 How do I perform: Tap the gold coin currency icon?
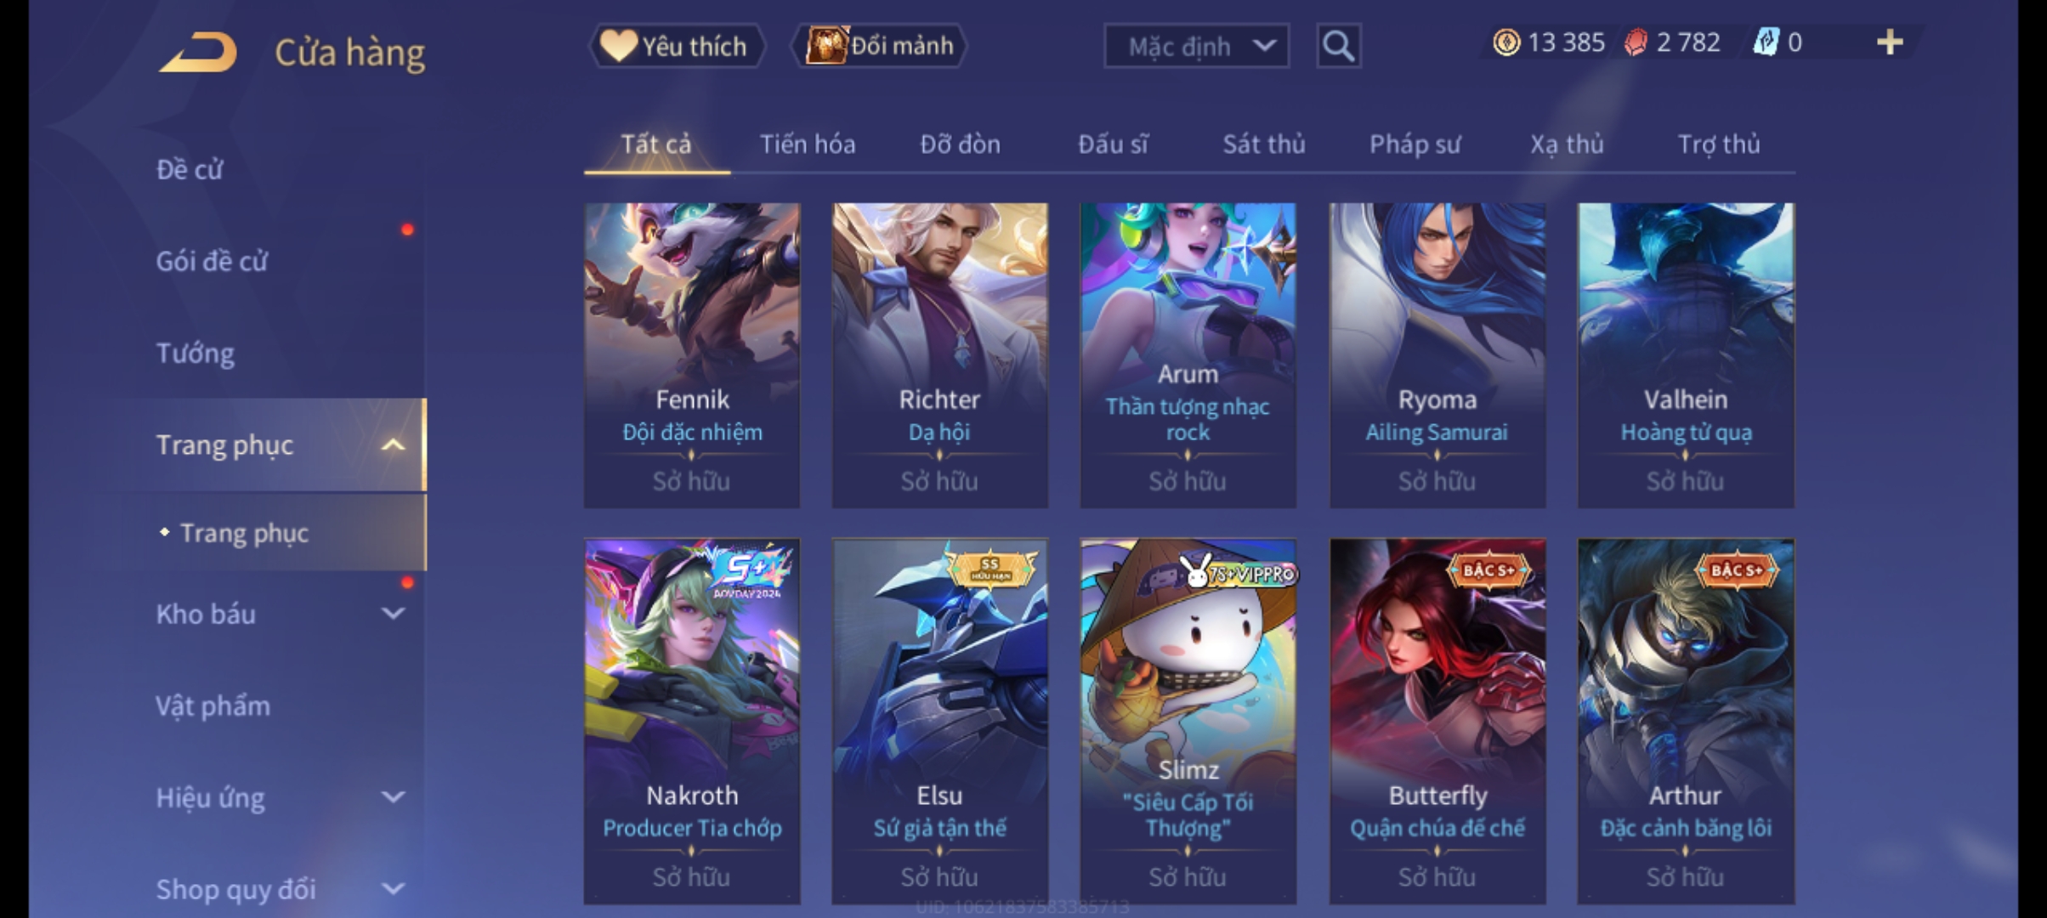[1505, 42]
